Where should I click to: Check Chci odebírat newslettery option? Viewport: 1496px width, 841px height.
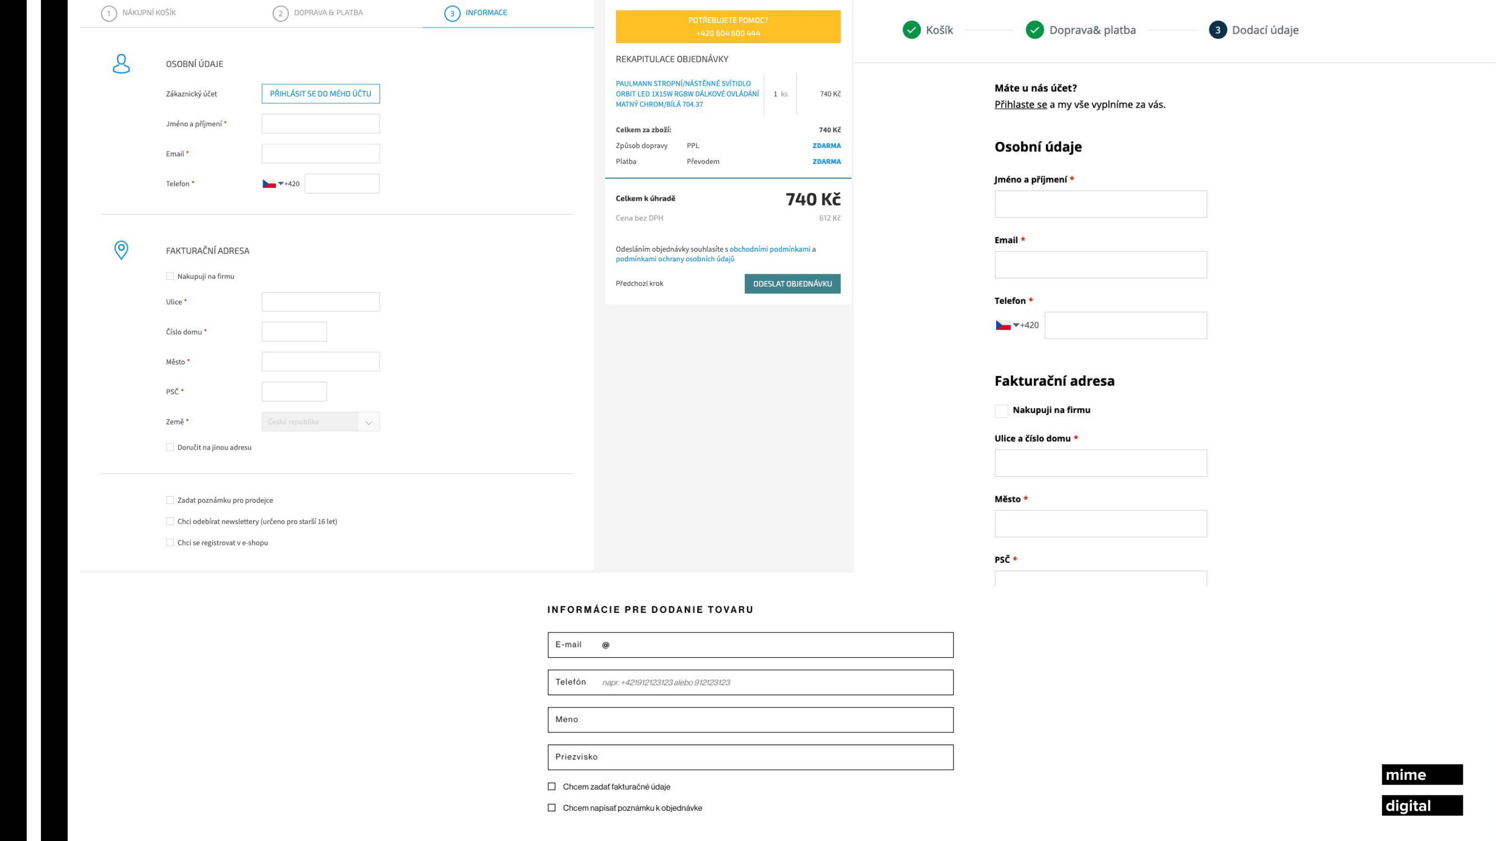tap(170, 522)
